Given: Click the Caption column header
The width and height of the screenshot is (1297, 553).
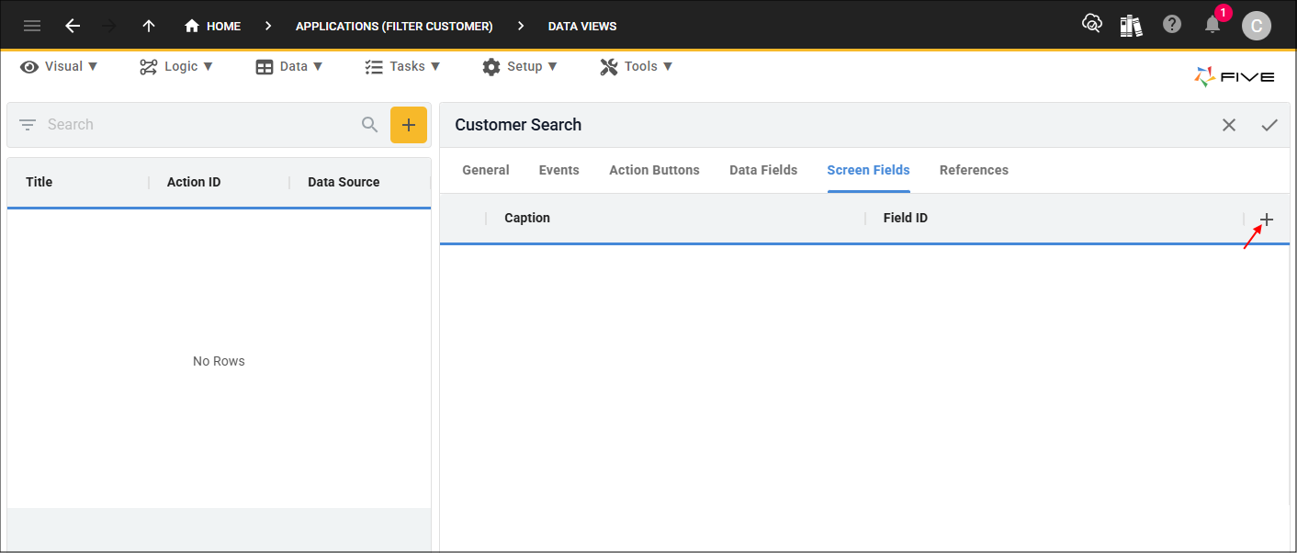Looking at the screenshot, I should (527, 218).
